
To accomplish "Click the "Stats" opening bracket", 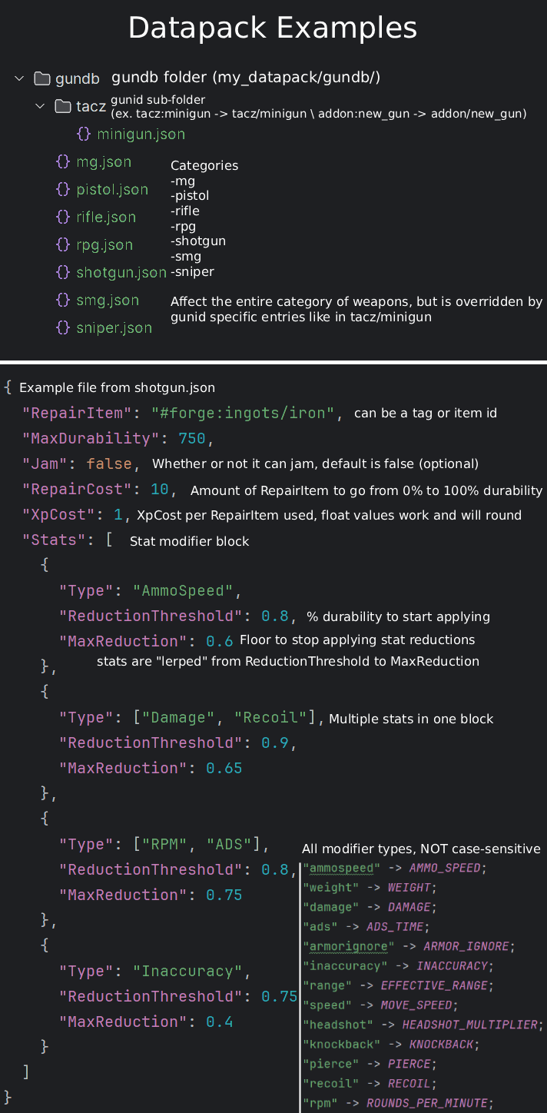I will pyautogui.click(x=108, y=540).
